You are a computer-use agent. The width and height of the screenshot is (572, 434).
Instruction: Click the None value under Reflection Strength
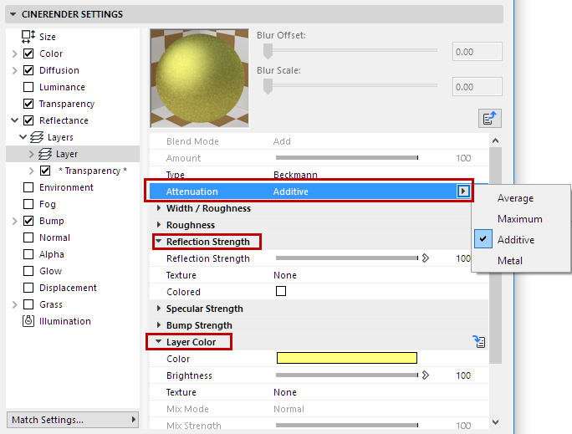click(285, 275)
